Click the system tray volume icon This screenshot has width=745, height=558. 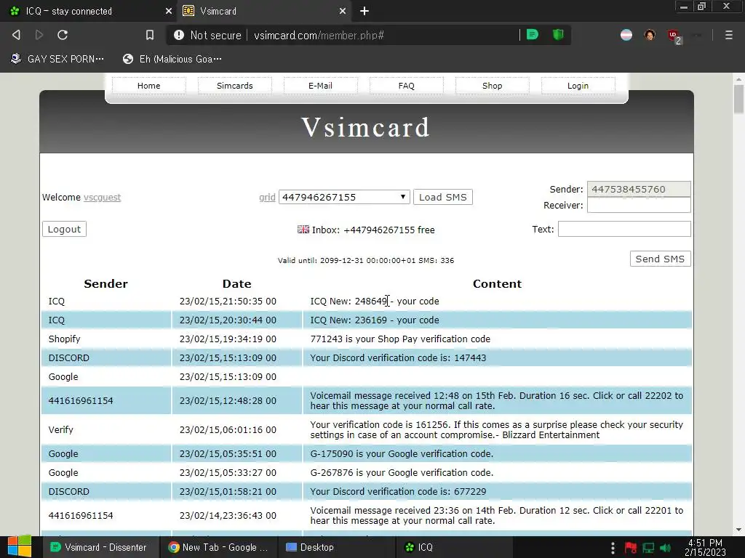click(665, 548)
